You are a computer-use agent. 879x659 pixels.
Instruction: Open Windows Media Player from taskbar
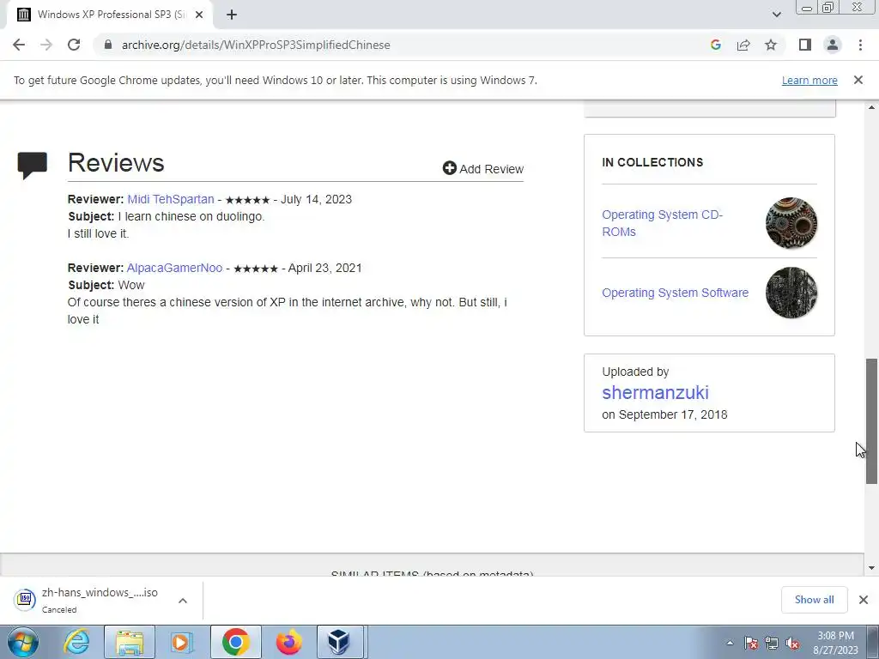[x=182, y=642]
